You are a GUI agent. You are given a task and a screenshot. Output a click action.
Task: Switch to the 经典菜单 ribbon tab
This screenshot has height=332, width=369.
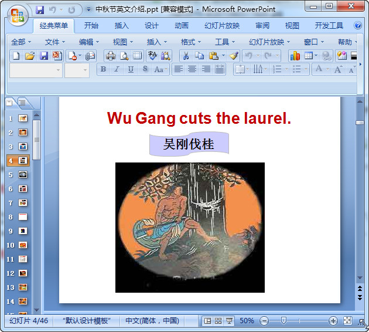click(54, 25)
